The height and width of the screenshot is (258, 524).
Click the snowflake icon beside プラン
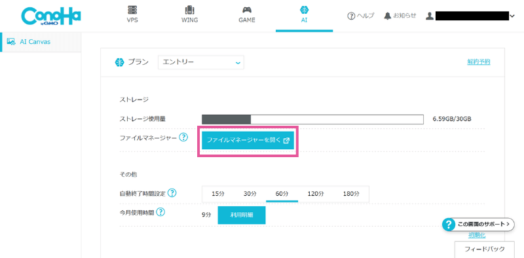click(x=119, y=62)
